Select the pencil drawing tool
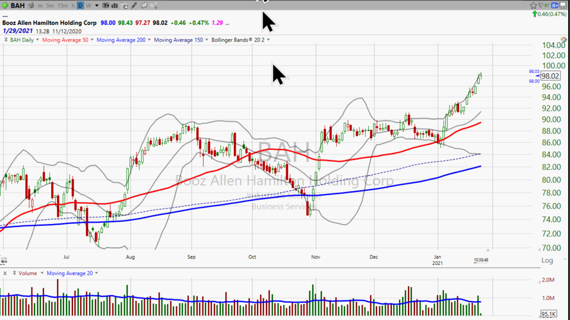Screen dimensions: 570x320 click(x=134, y=5)
